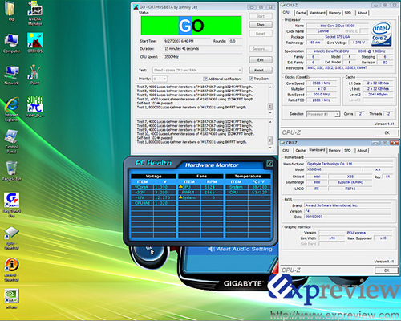Open the Priority dropdown in ORTHOS
This screenshot has width=401, height=321.
(x=160, y=79)
